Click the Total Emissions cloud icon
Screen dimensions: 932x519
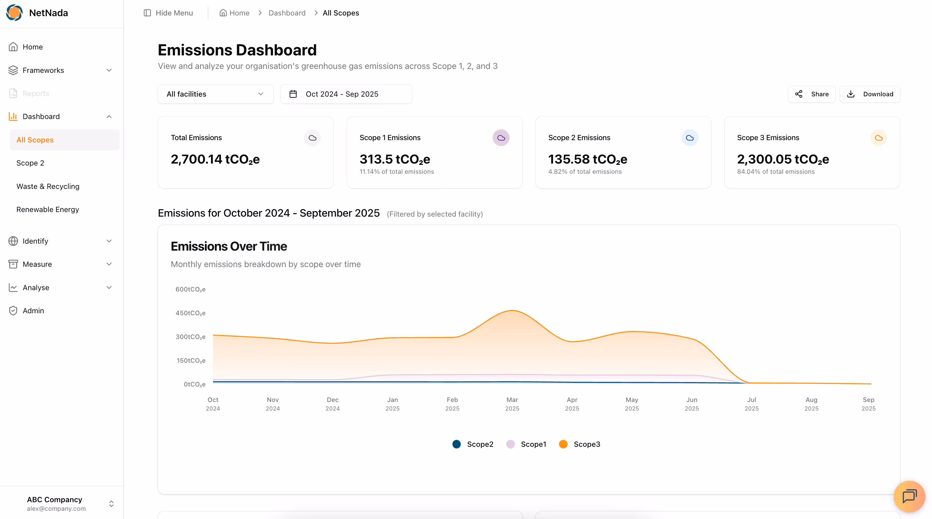pos(312,138)
